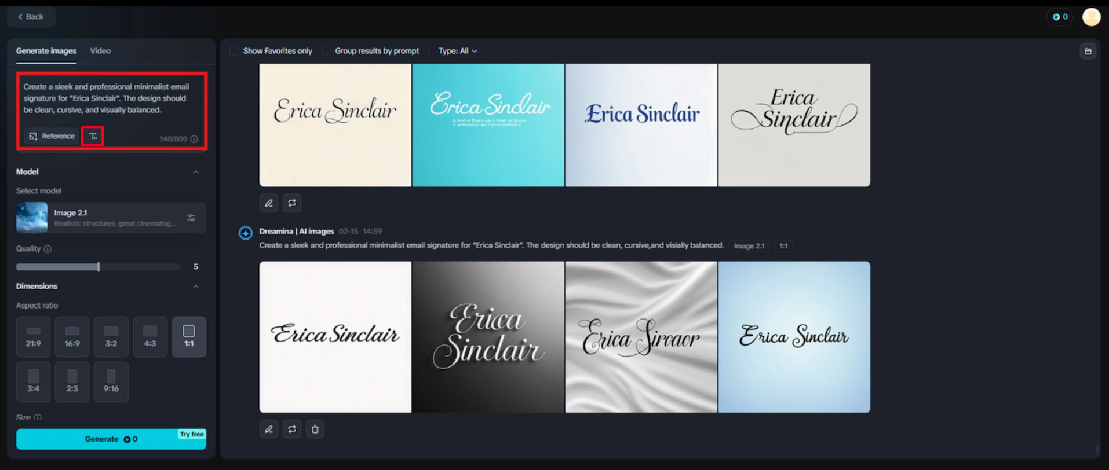
Task: Click the Dreamina AI images logo icon
Action: tap(246, 233)
